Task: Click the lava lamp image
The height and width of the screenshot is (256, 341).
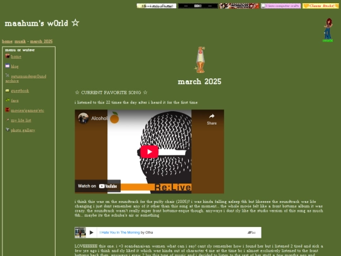Action: (x=200, y=59)
